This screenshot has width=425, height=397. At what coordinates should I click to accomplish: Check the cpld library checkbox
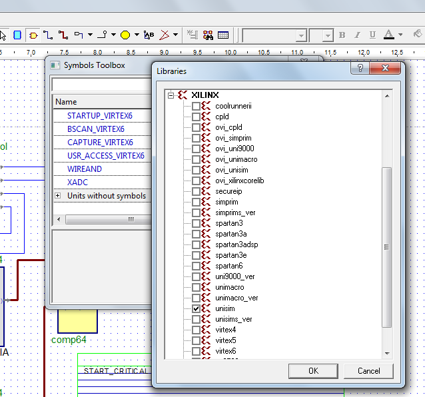point(196,117)
